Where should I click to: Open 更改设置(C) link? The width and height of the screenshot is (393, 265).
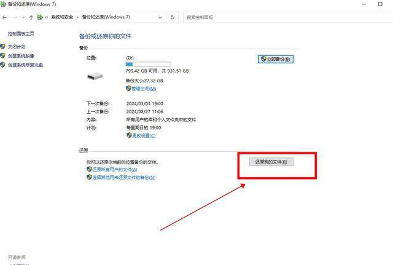point(144,135)
